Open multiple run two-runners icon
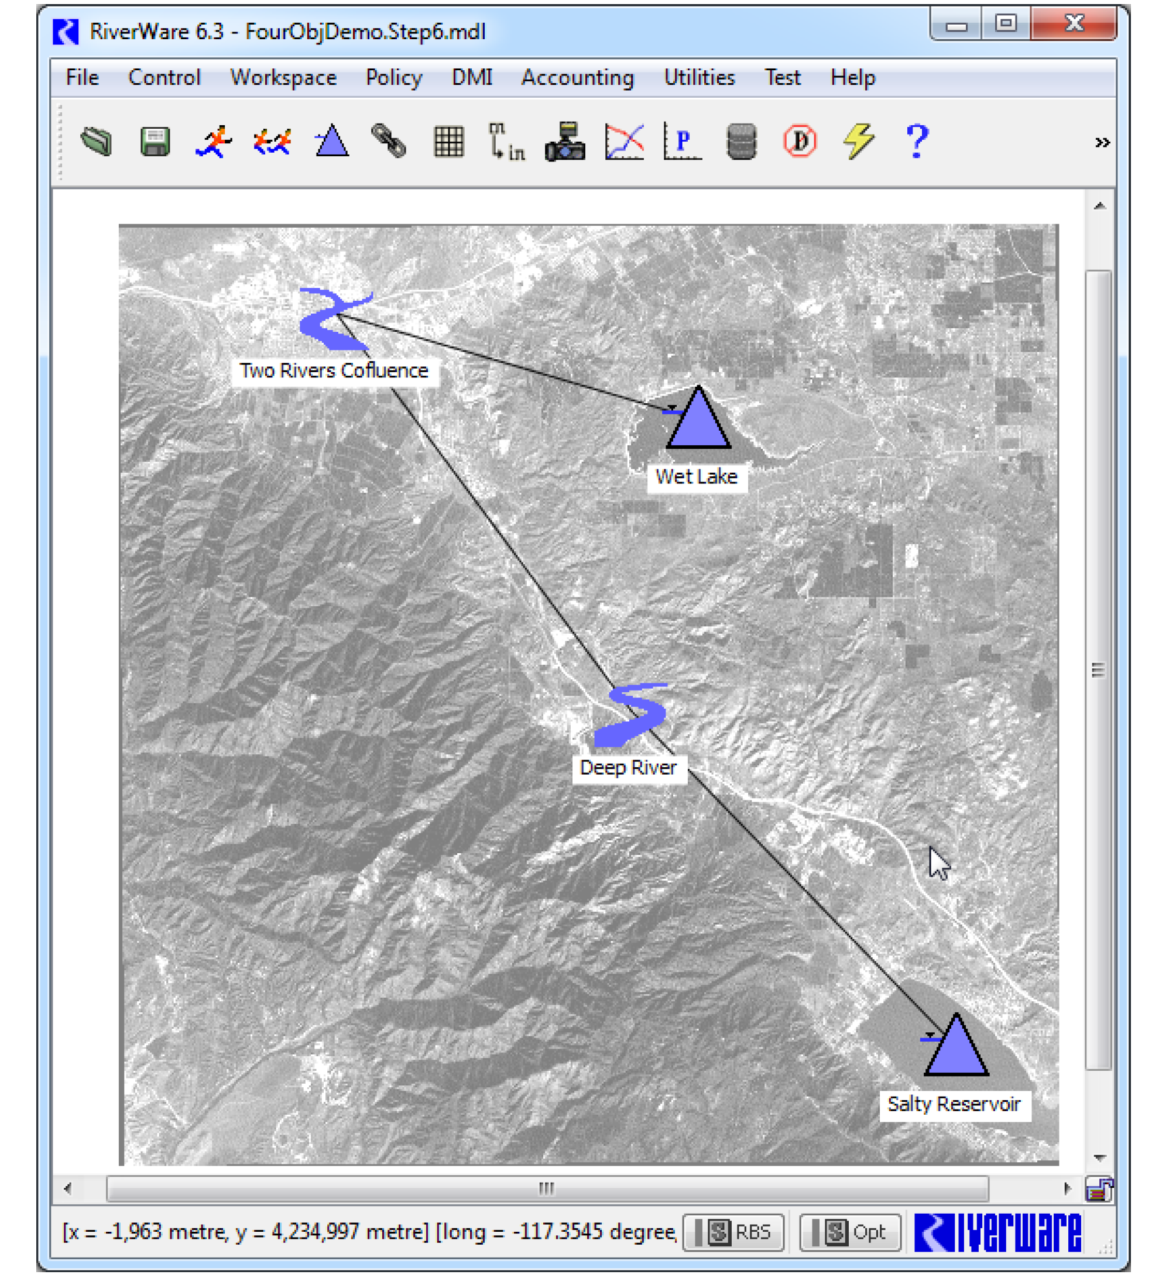 [272, 140]
